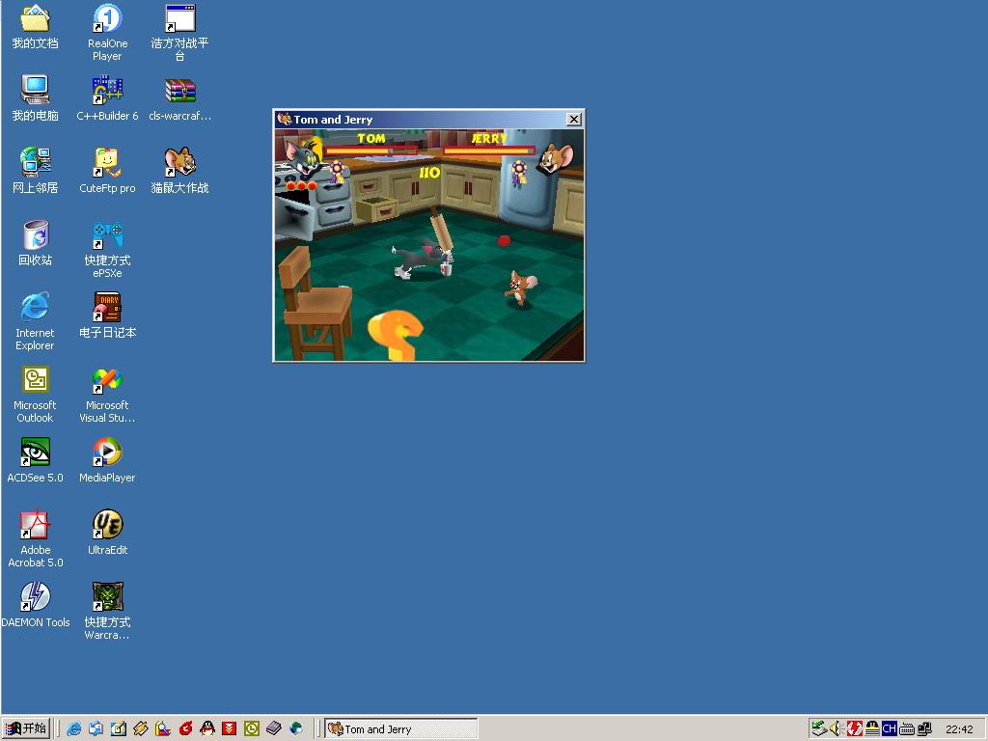Select the 快捷方式 ePSXe shortcut icon
The width and height of the screenshot is (988, 741).
[x=107, y=250]
